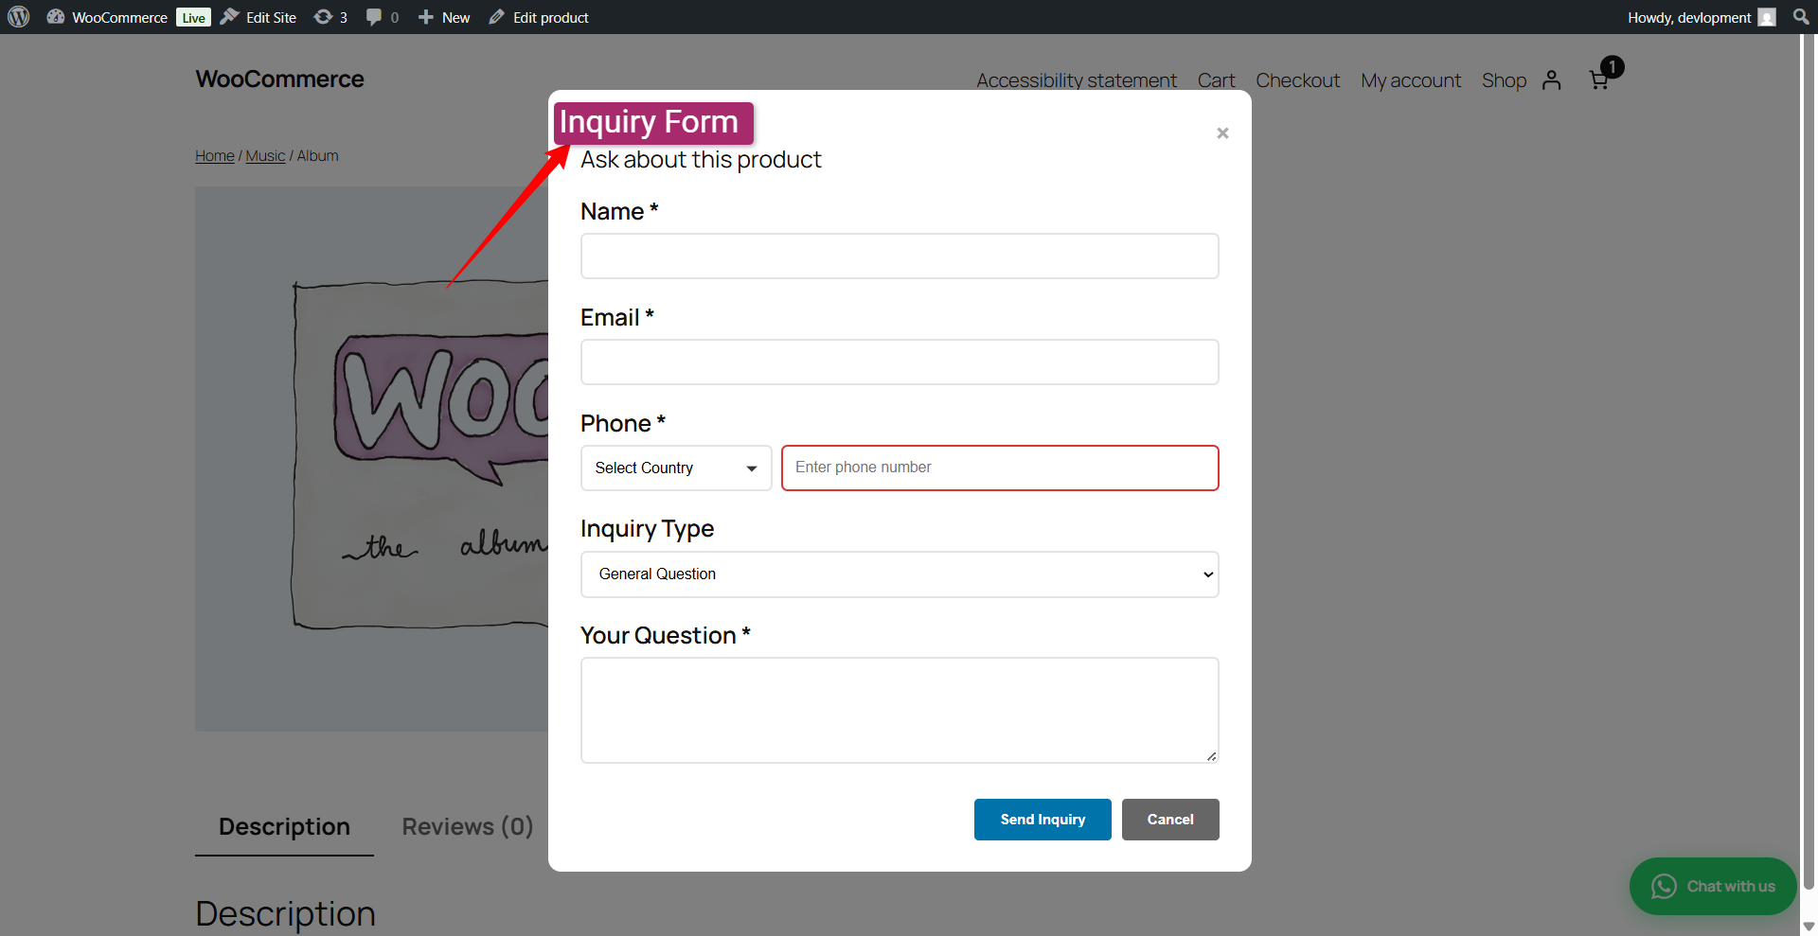Switch to the Reviews (0) tab
Image resolution: width=1818 pixels, height=936 pixels.
pyautogui.click(x=468, y=827)
